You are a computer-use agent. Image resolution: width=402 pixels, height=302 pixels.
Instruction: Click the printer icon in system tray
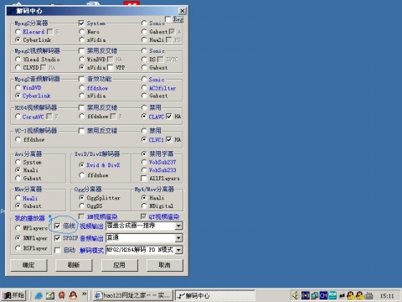(x=368, y=295)
